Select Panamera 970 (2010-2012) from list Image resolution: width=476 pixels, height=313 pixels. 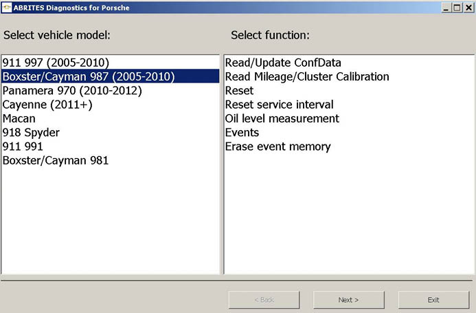coord(72,91)
